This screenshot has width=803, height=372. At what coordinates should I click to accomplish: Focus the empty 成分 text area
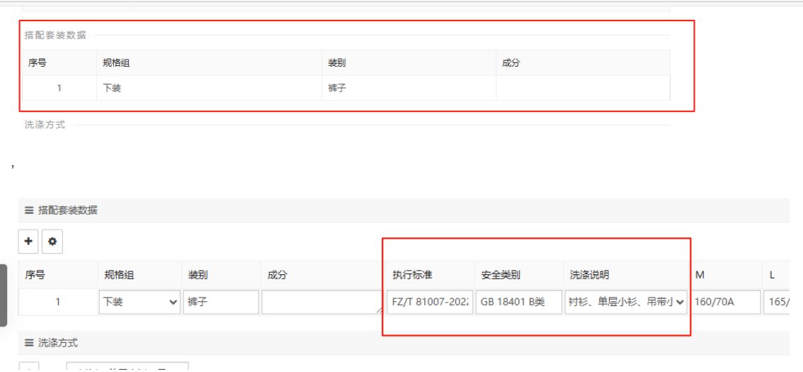321,302
